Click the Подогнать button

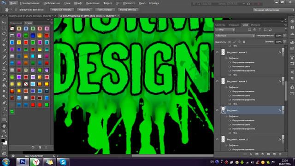84,10
